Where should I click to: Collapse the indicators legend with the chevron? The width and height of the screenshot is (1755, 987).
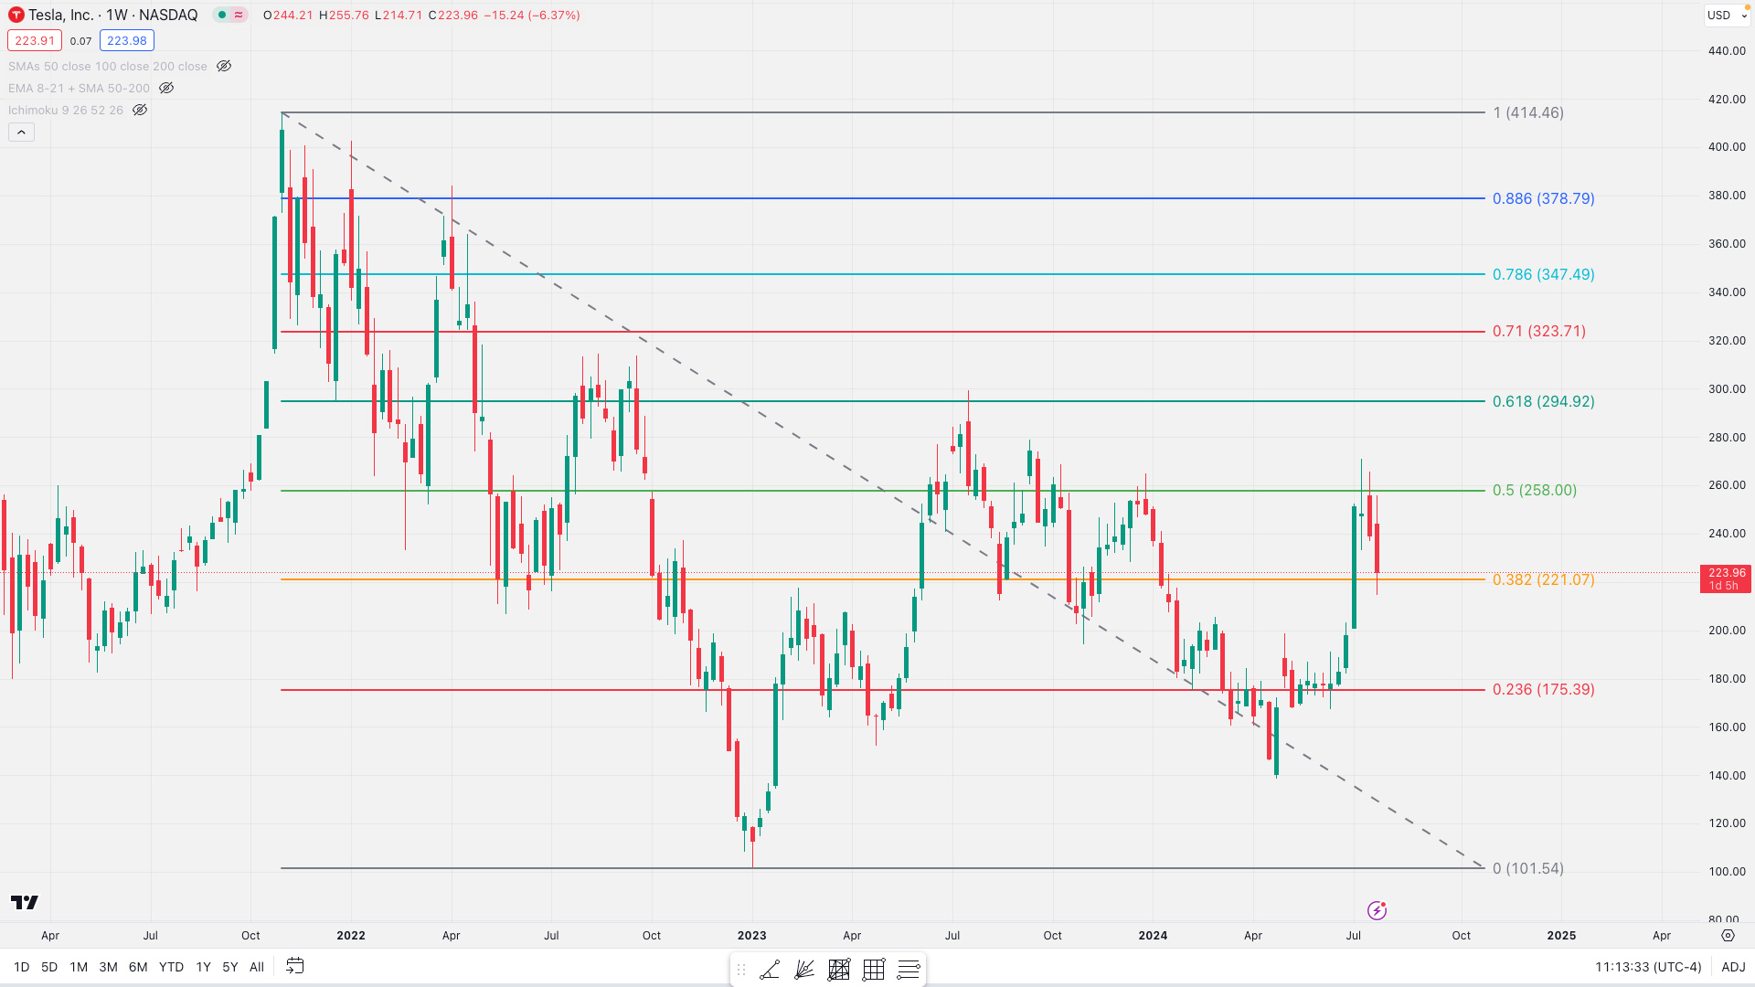pyautogui.click(x=21, y=132)
